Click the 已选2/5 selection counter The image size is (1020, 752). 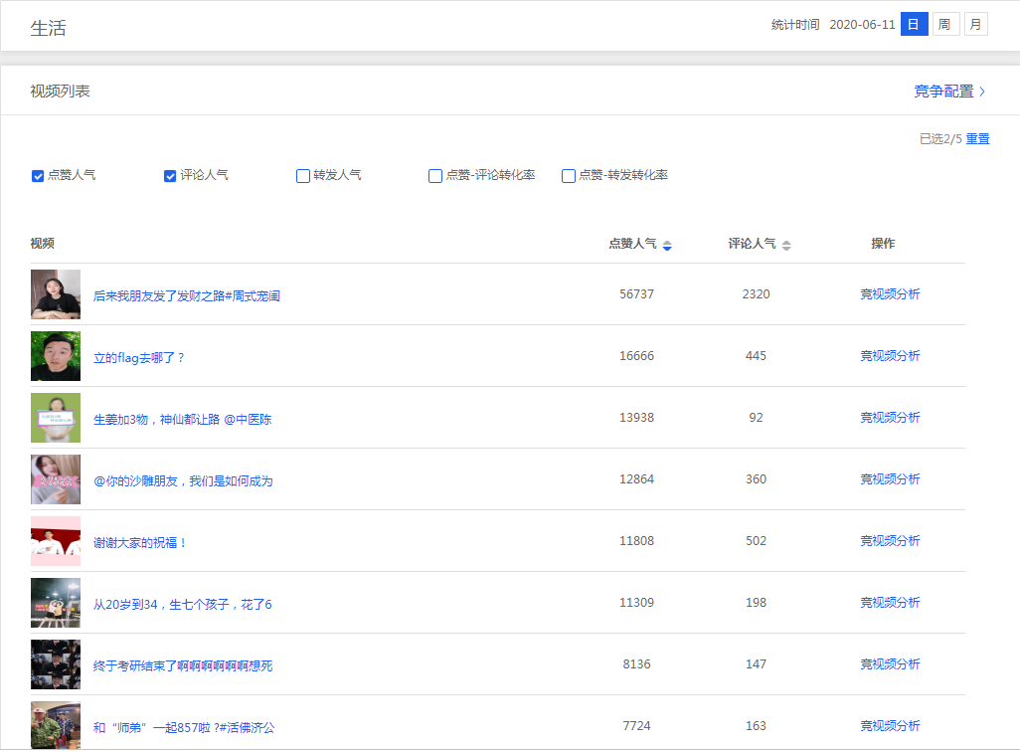click(940, 138)
